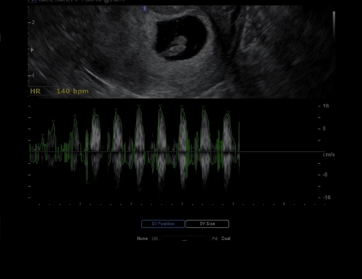Screen dimensions: 362x279
Task: Click the sample volume gate on embryo
Action: [x=174, y=49]
